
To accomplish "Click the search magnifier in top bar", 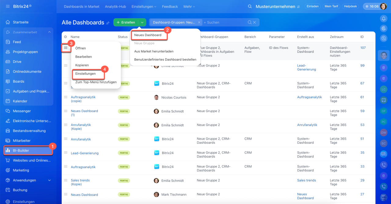I will (250, 6).
